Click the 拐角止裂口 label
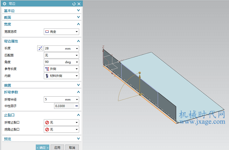Screen dimensions: 229x150 [x=12, y=130]
